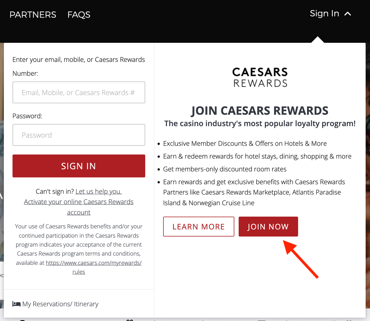Click the "Enter your email, mobile" label
Screen dimensions: 370x321
[x=78, y=60]
